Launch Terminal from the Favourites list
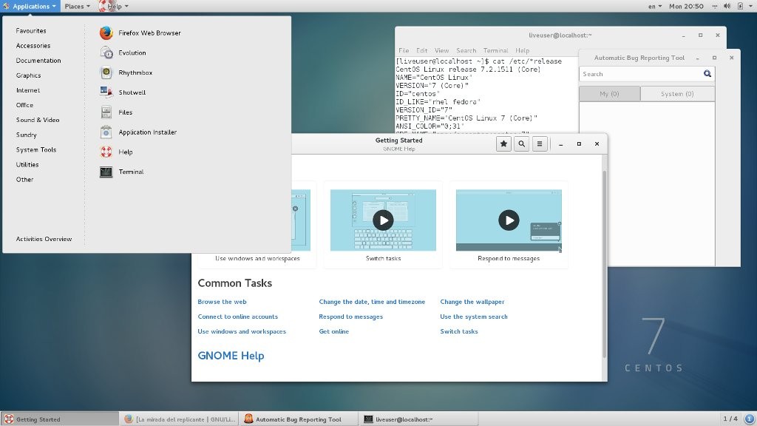The height and width of the screenshot is (426, 757). pyautogui.click(x=122, y=172)
